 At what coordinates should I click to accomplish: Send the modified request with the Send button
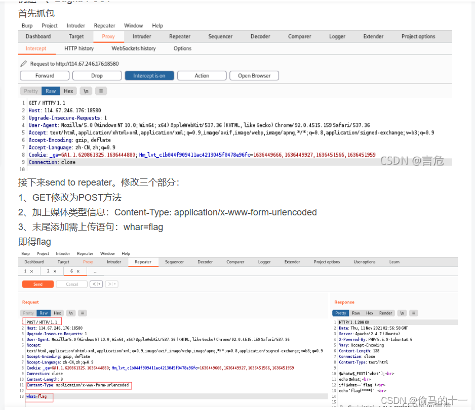coord(37,284)
